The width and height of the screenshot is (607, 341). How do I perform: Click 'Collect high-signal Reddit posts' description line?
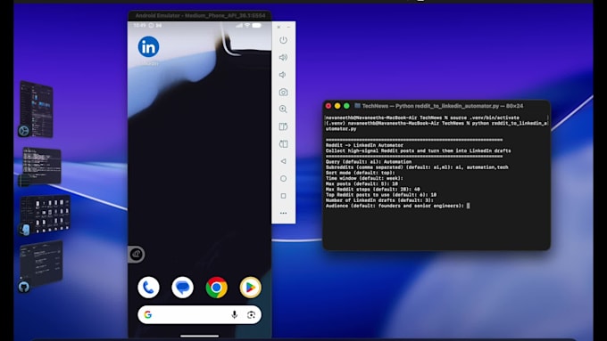click(418, 150)
